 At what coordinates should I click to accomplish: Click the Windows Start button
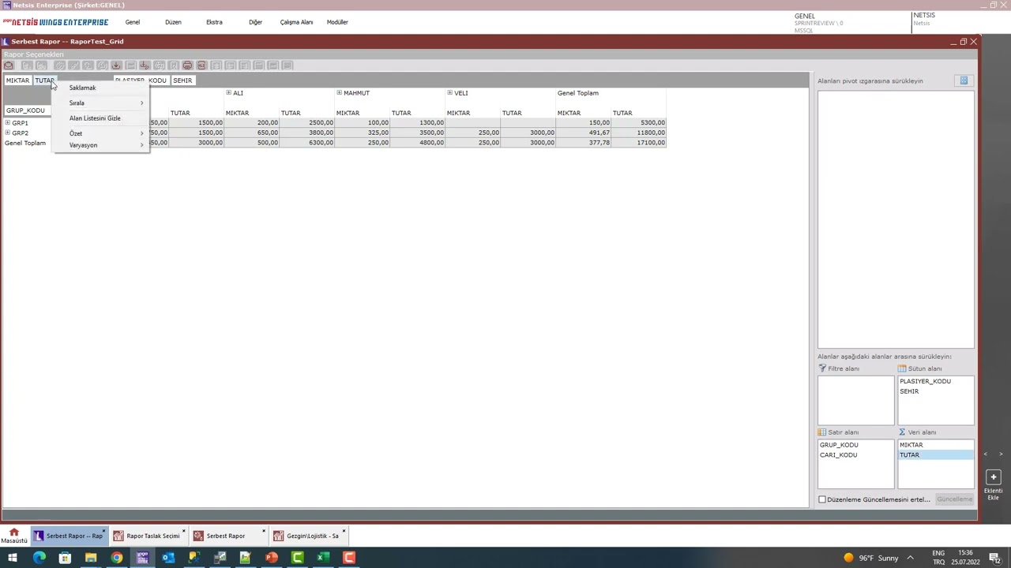[x=13, y=558]
